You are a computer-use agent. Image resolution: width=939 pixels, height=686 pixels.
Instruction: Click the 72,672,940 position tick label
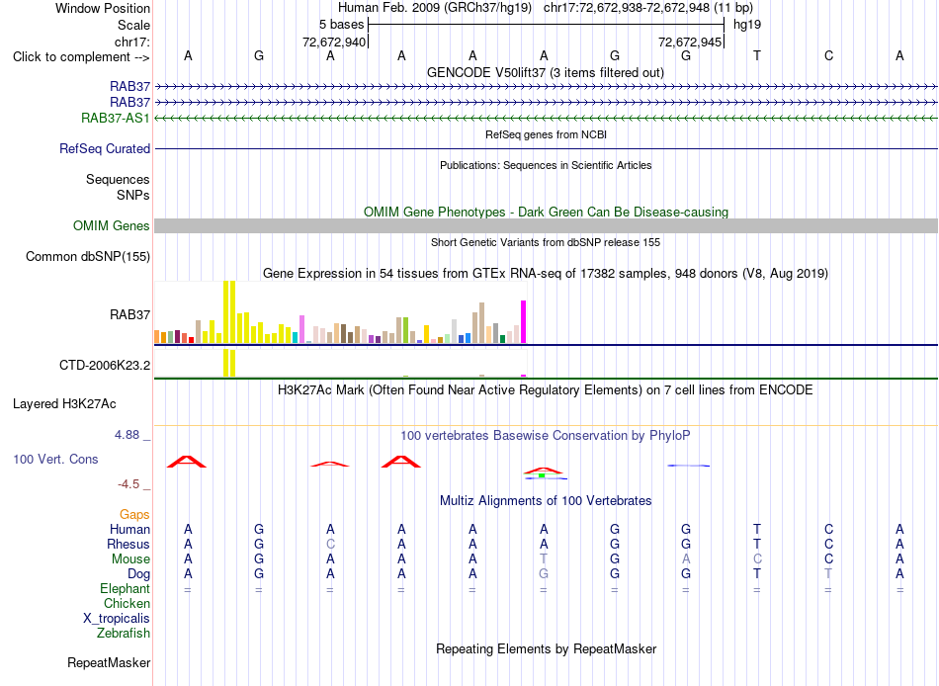[x=334, y=42]
